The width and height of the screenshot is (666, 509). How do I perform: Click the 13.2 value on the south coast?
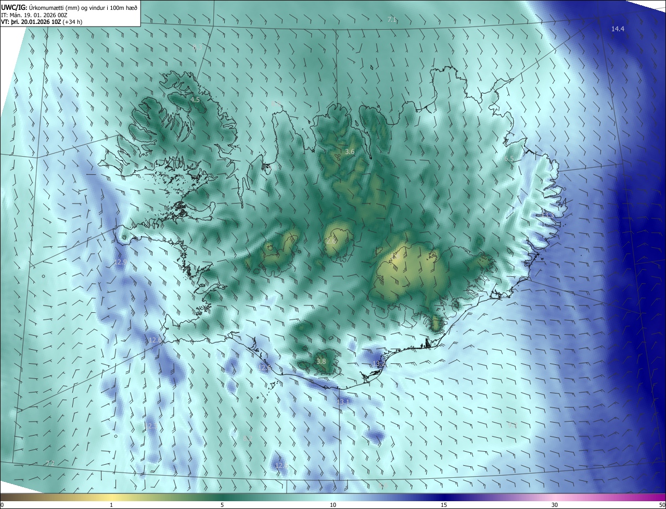[378, 364]
